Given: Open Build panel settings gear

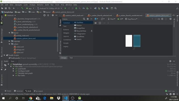Looking at the screenshot, I should [170, 61].
